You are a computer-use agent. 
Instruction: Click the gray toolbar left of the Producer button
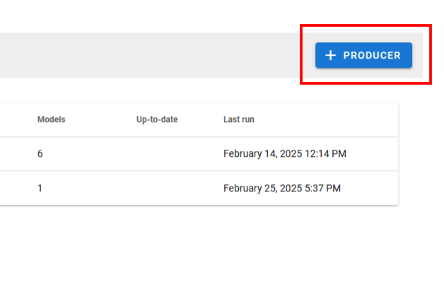(141, 55)
